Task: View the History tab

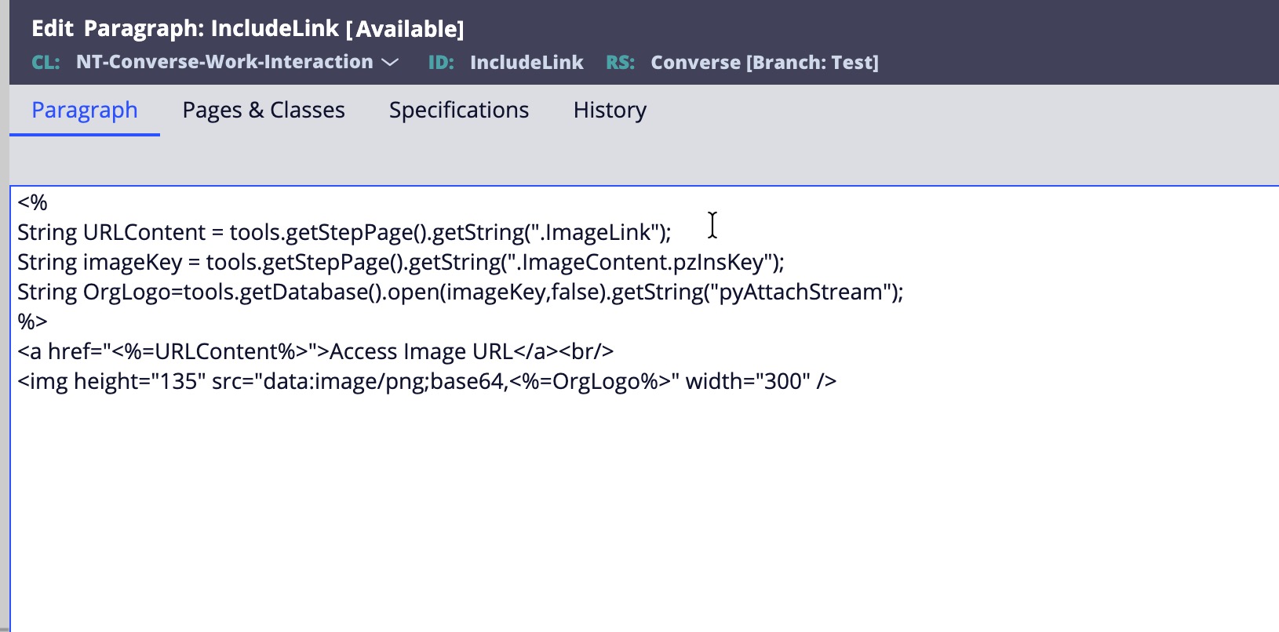Action: click(x=610, y=111)
